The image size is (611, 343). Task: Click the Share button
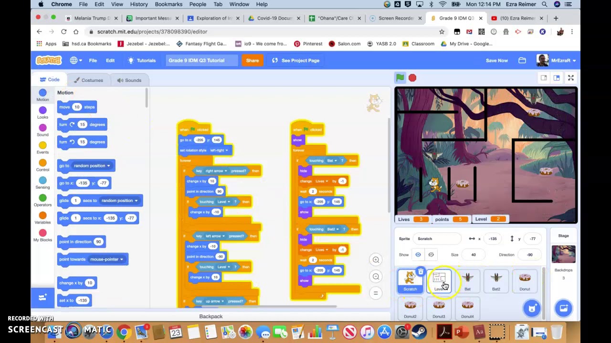(253, 61)
